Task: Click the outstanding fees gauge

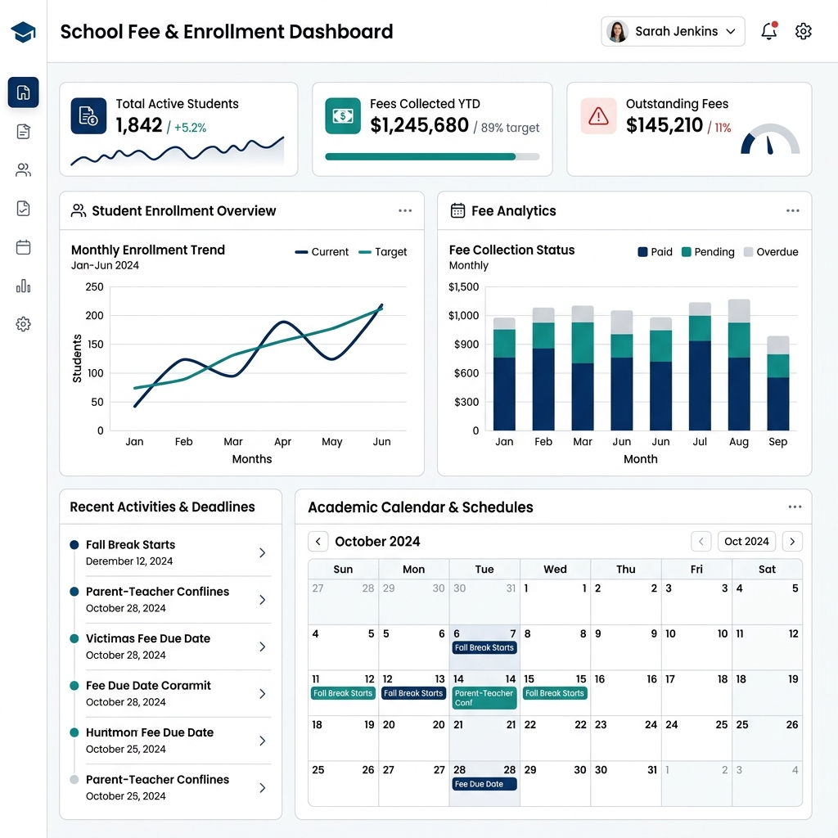Action: [770, 139]
